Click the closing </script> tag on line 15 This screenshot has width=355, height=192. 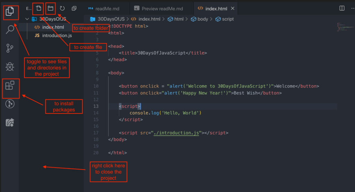pos(131,119)
